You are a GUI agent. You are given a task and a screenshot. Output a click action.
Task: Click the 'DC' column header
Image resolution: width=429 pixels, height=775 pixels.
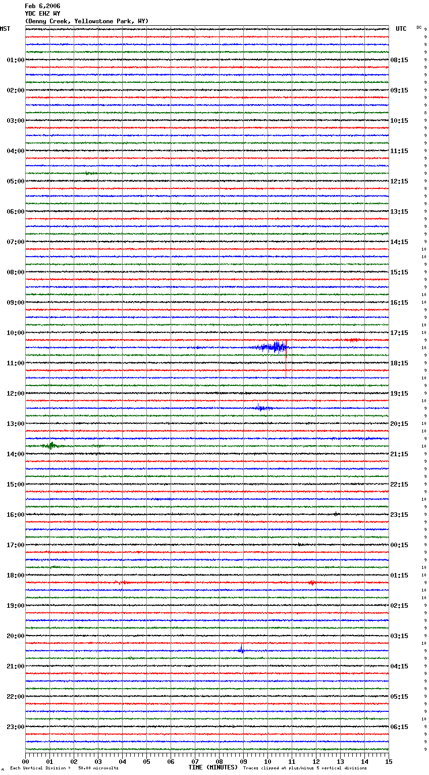(x=419, y=27)
